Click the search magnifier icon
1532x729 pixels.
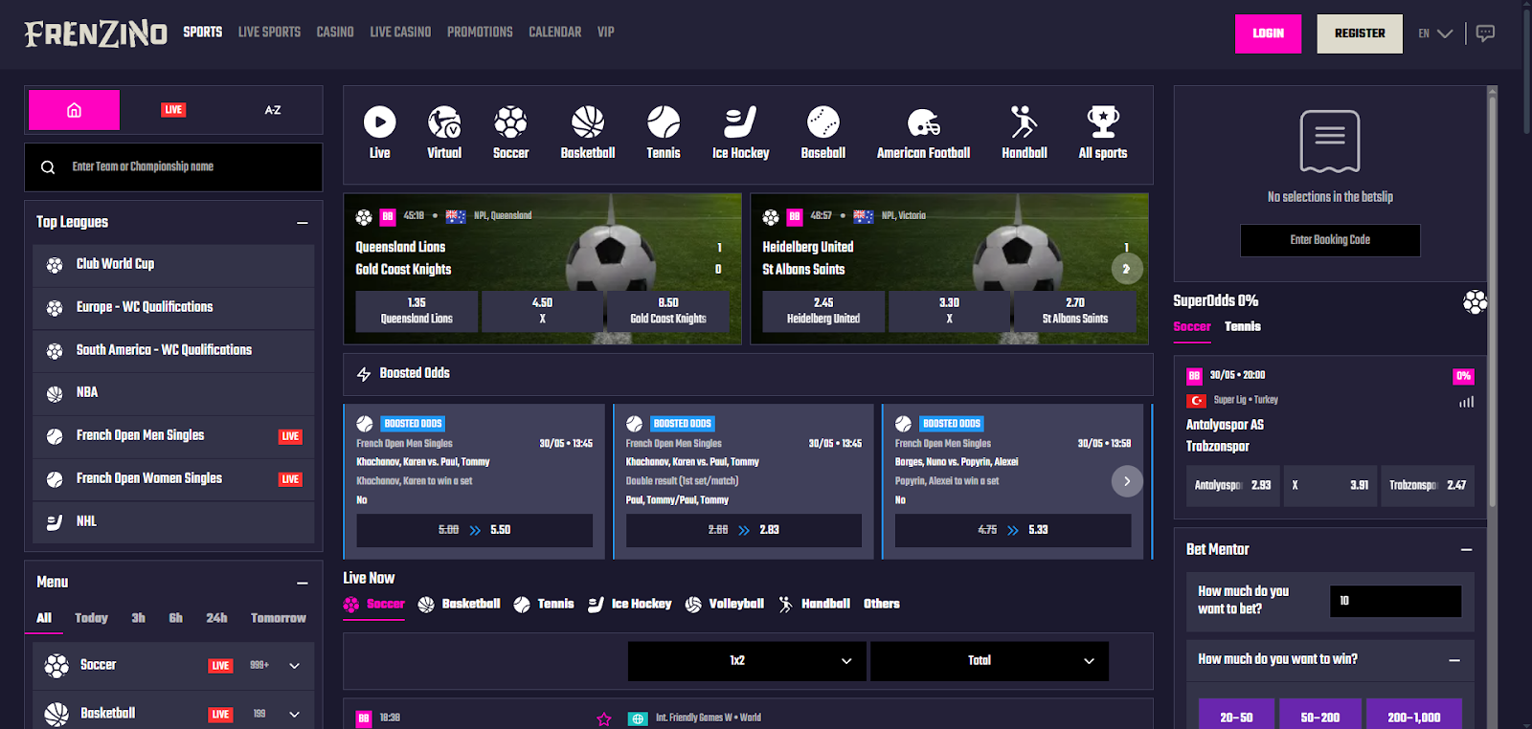(x=48, y=167)
